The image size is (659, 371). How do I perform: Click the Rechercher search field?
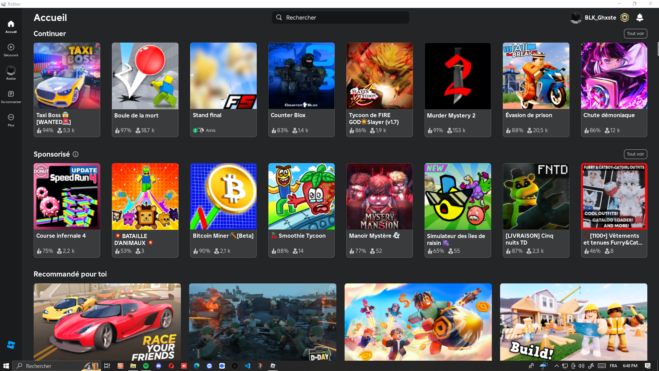(340, 18)
